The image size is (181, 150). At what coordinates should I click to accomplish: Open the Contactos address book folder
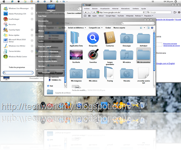pos(110,39)
